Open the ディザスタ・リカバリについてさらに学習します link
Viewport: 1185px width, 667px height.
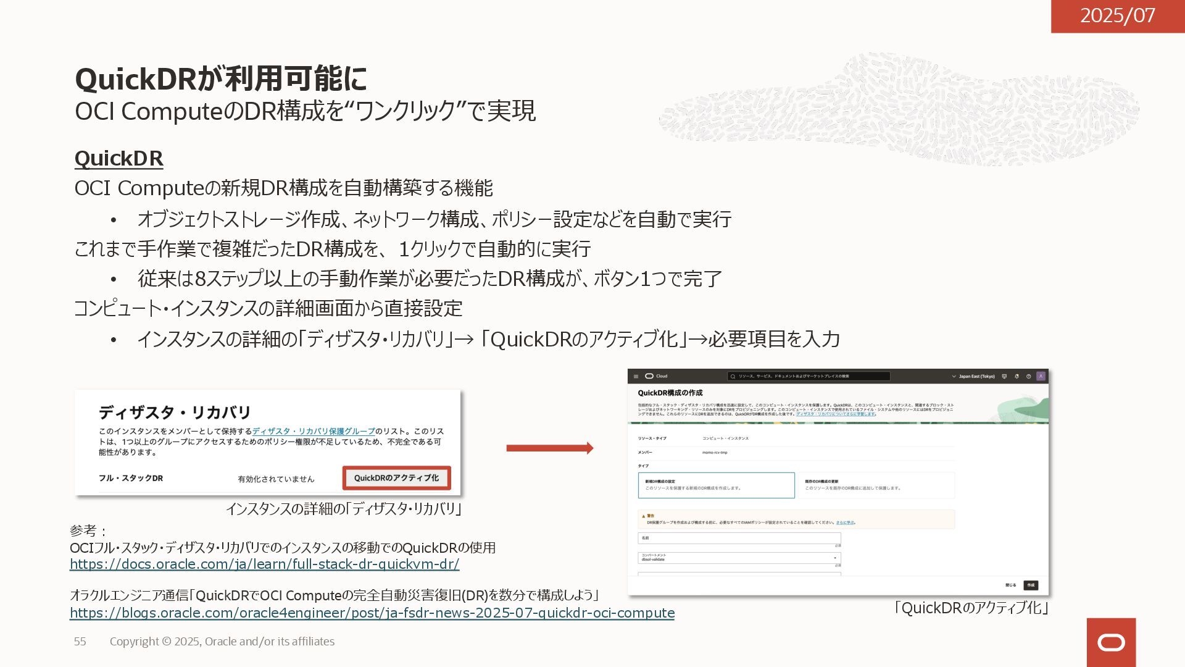(x=835, y=414)
